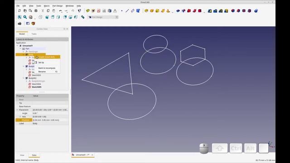Click the Boolean operation sphere icon

pyautogui.click(x=256, y=11)
